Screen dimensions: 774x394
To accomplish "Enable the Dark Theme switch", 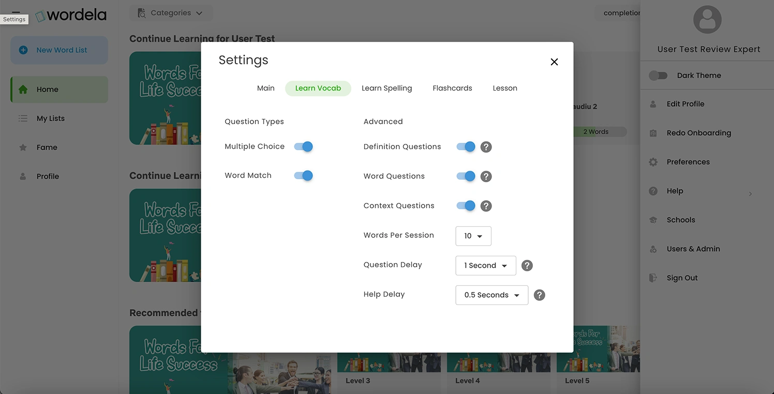I will coord(658,76).
